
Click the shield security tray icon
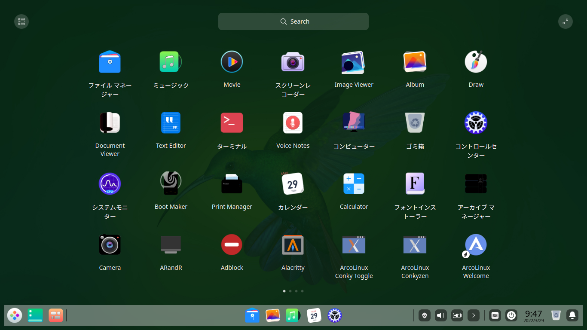pos(425,315)
